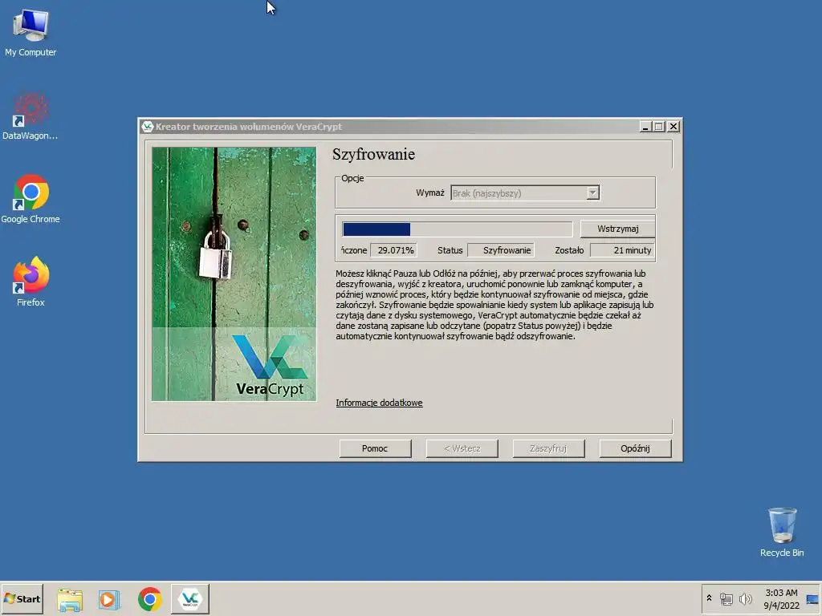Open Informacje dodatkowe link

coord(379,403)
